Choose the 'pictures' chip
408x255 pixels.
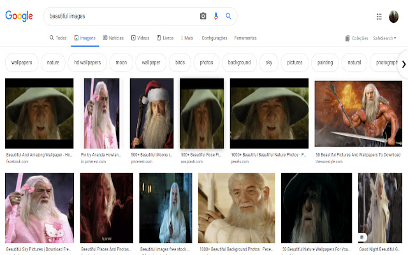(295, 62)
